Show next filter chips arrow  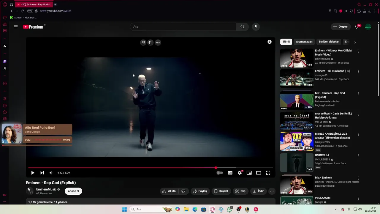click(x=355, y=42)
